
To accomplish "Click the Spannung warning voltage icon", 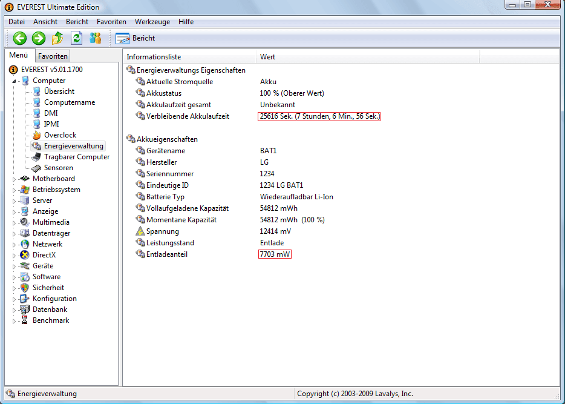I will 140,231.
